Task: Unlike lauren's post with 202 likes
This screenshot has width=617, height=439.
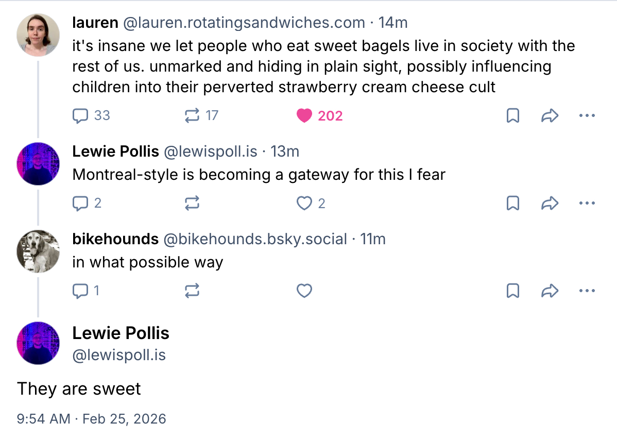Action: (x=304, y=116)
